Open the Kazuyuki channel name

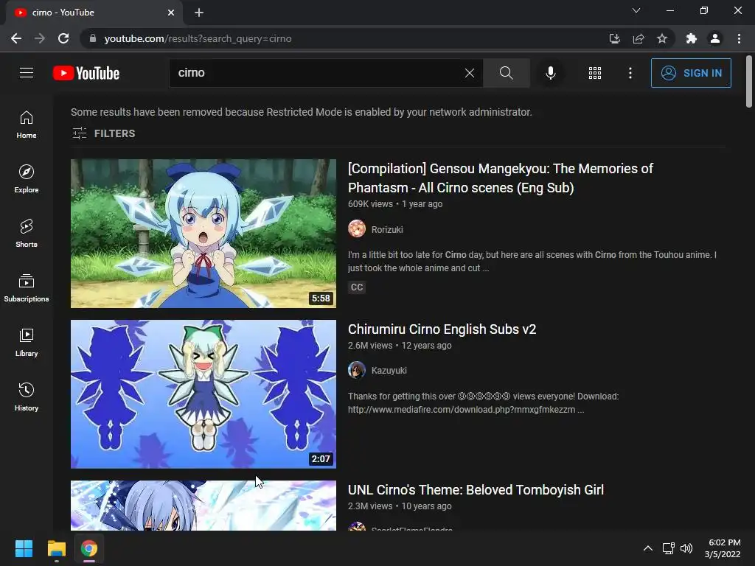click(x=389, y=370)
